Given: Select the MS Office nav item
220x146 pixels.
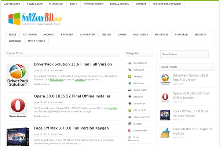Looking at the screenshot, I should pyautogui.click(x=161, y=35).
